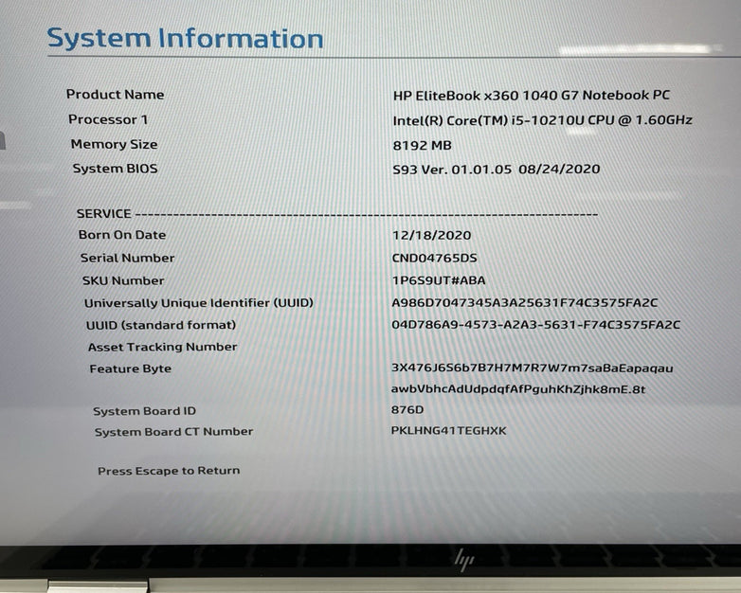The image size is (741, 593).
Task: Click the CND04765DS serial value
Action: (x=434, y=258)
